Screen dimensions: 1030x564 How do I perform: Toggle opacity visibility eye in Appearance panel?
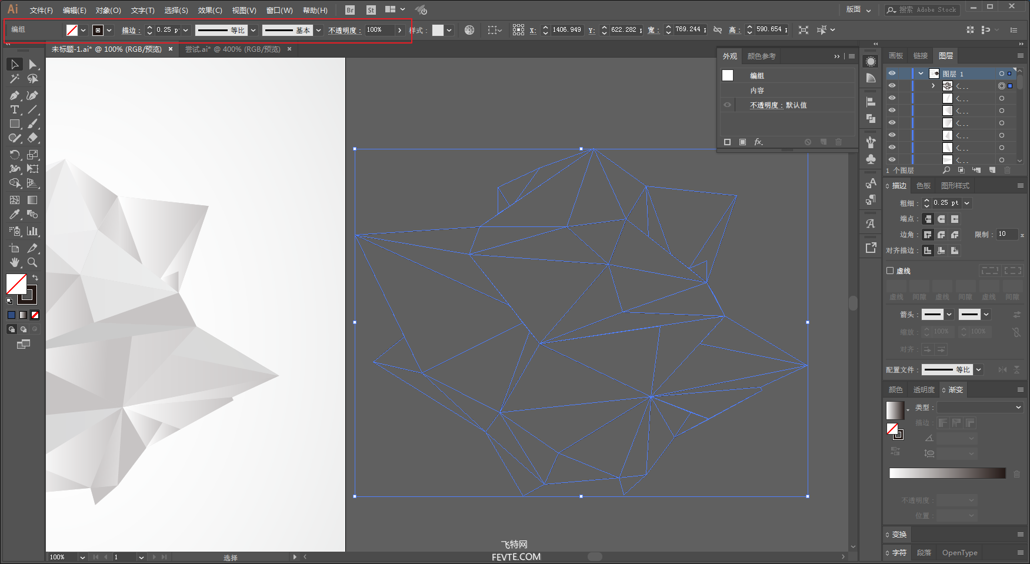coord(728,105)
